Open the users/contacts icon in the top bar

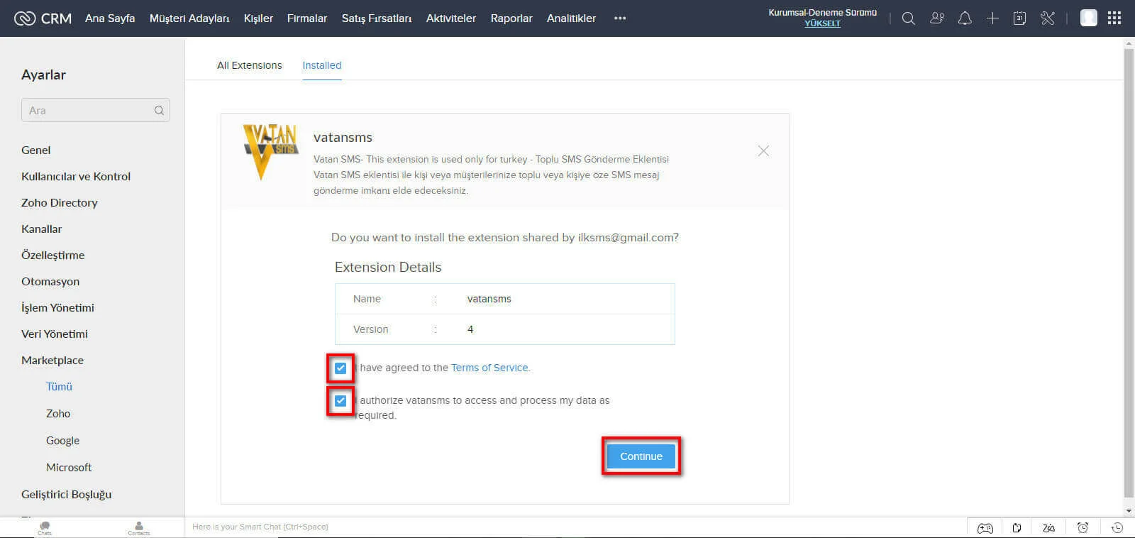937,18
